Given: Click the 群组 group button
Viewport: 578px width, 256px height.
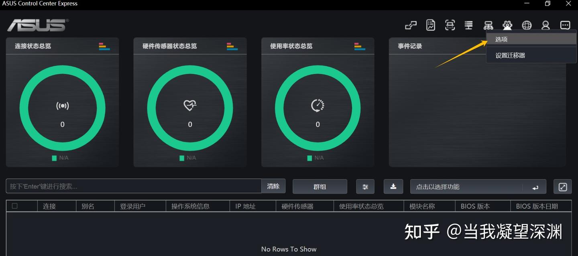Looking at the screenshot, I should click(x=320, y=186).
